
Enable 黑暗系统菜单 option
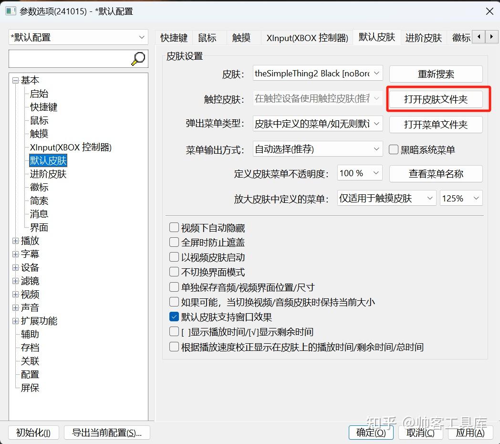(393, 150)
